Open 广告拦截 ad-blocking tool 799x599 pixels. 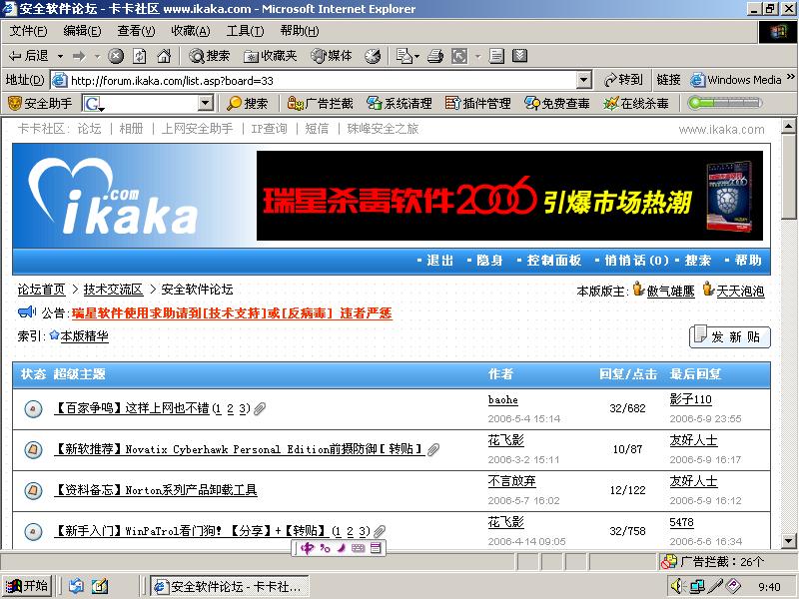pyautogui.click(x=320, y=104)
